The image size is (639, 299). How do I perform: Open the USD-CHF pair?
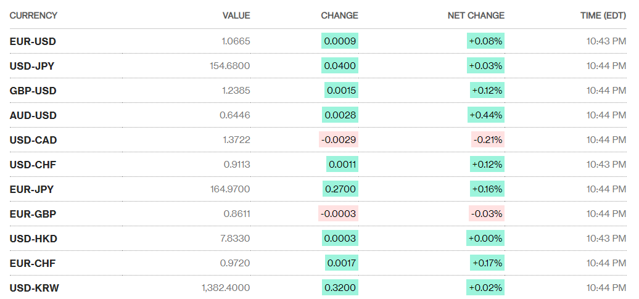coord(33,165)
